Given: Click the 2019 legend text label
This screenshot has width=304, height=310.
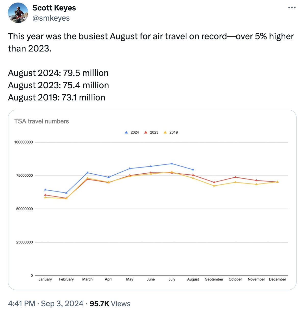Looking at the screenshot, I should (x=173, y=132).
